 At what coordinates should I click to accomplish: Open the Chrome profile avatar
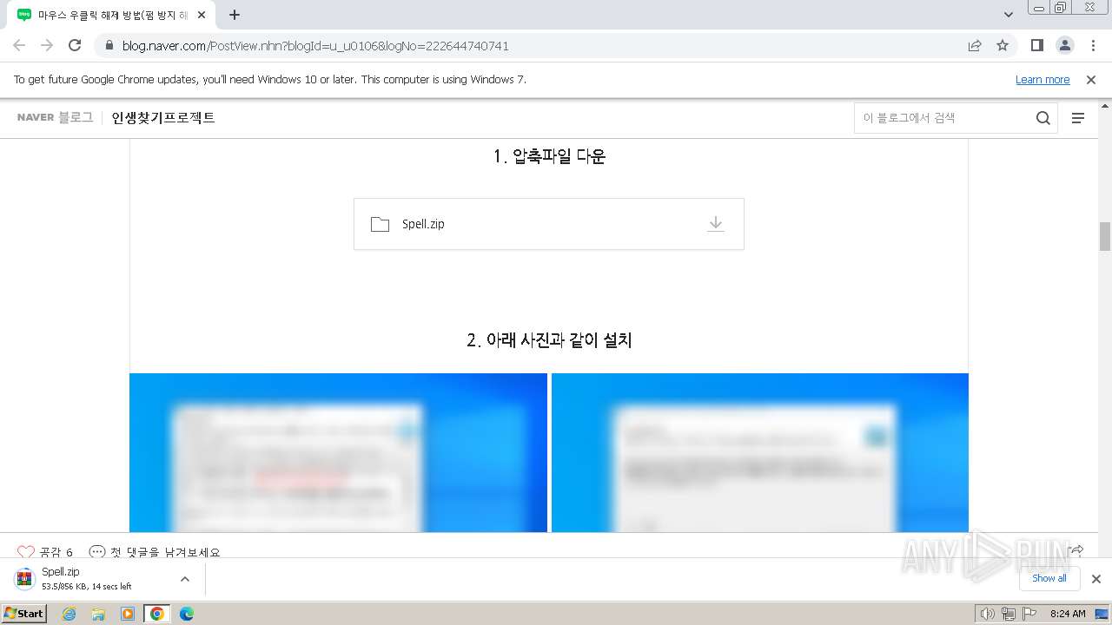1064,45
